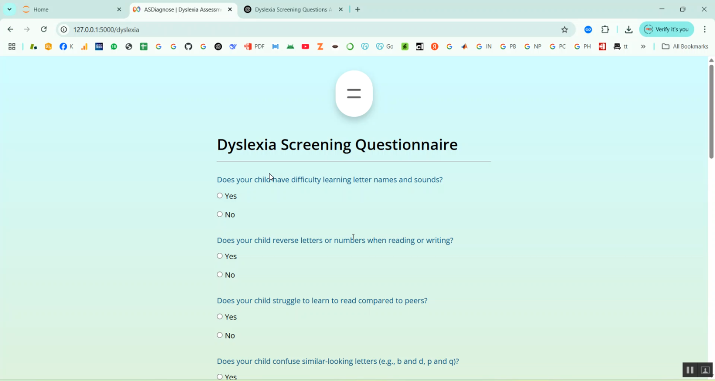Open the Downloads tray icon
The width and height of the screenshot is (715, 381).
[629, 30]
